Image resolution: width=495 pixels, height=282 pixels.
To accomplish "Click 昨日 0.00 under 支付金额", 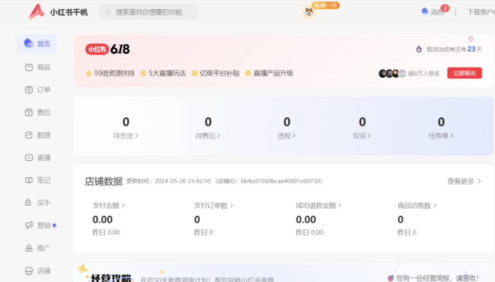I will (106, 232).
